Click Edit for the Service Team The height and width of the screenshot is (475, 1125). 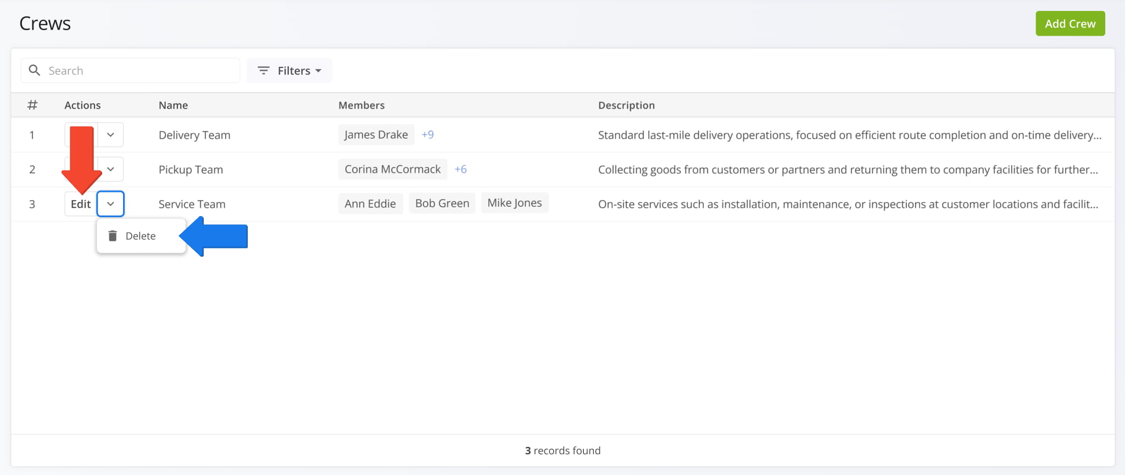point(81,204)
